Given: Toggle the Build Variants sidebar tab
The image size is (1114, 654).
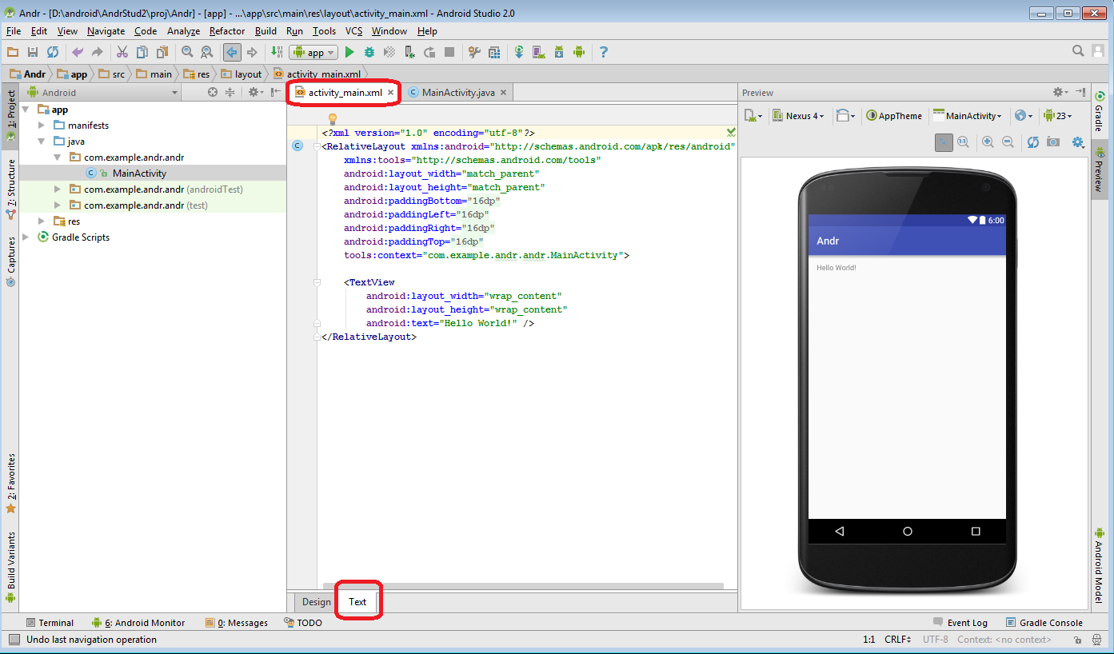Looking at the screenshot, I should pyautogui.click(x=11, y=567).
